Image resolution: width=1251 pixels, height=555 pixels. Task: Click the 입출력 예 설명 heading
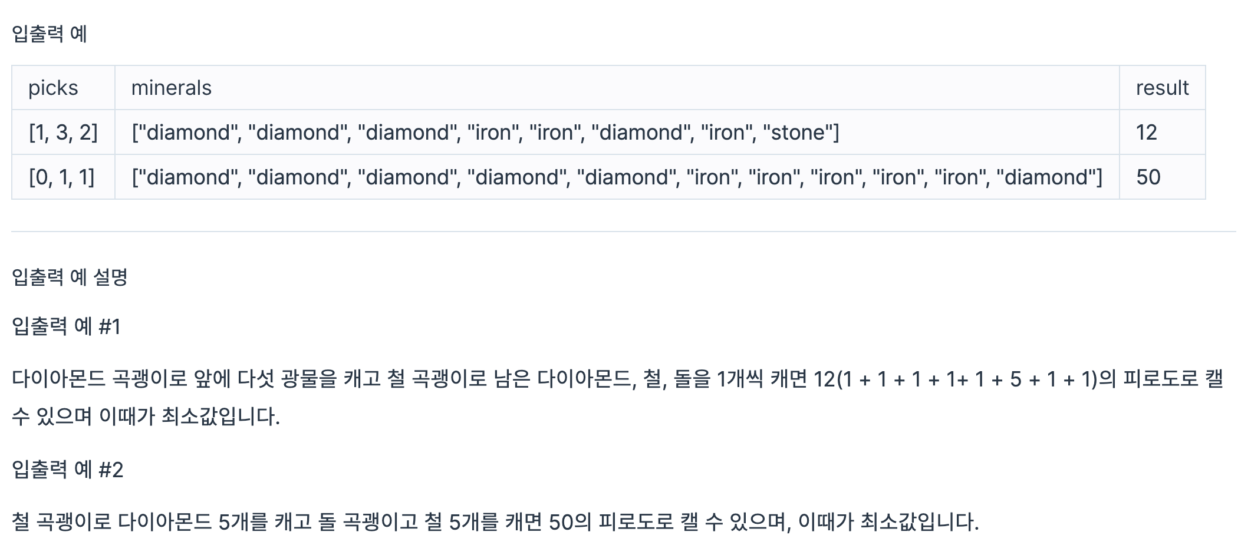70,276
